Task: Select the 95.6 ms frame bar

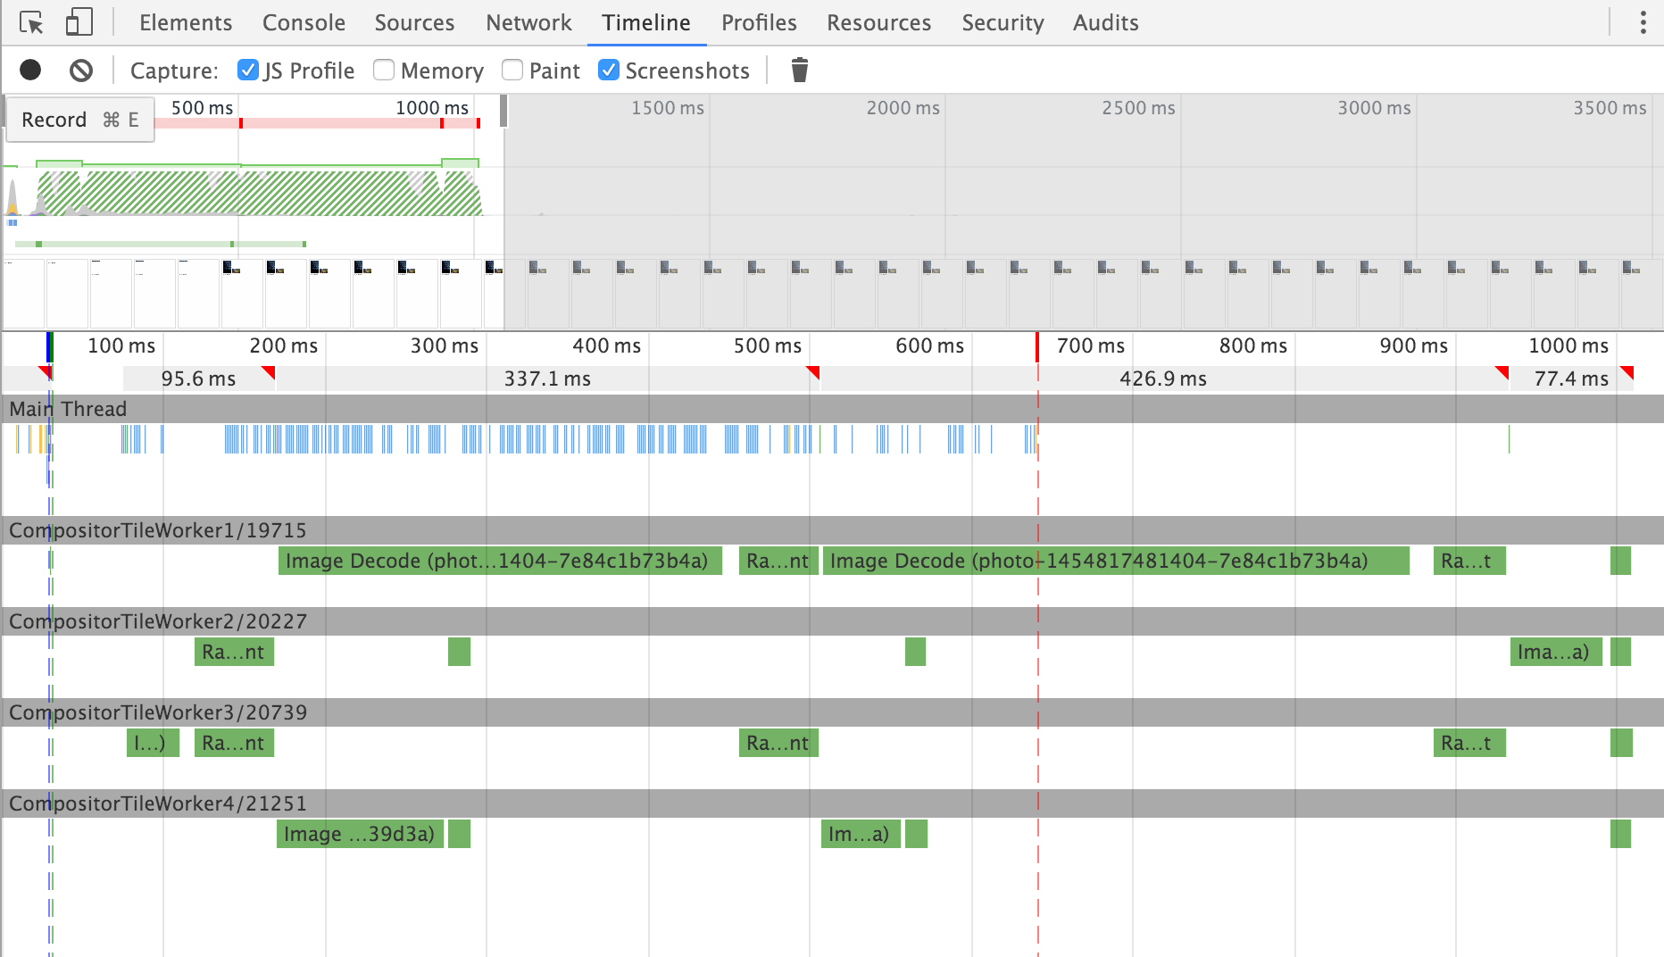Action: pos(198,379)
